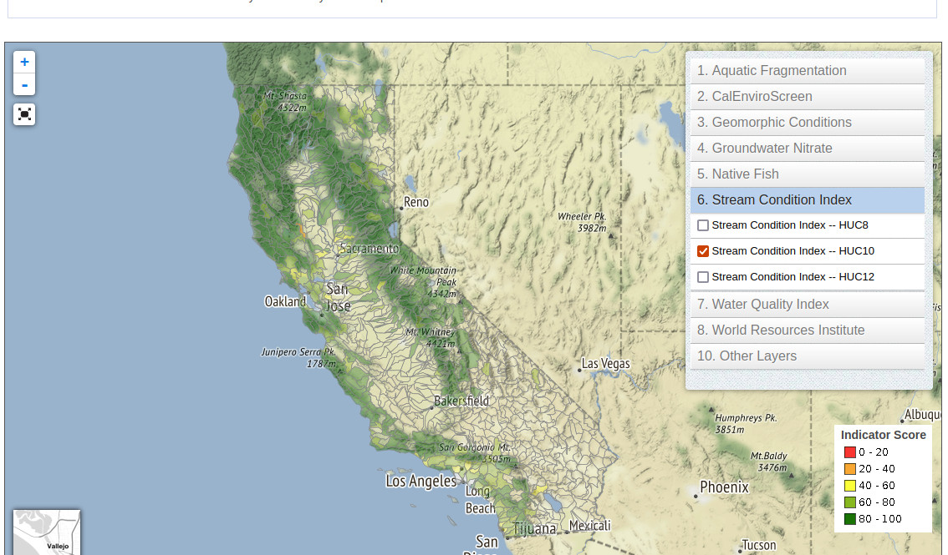Click the zoom in plus button

pos(24,62)
